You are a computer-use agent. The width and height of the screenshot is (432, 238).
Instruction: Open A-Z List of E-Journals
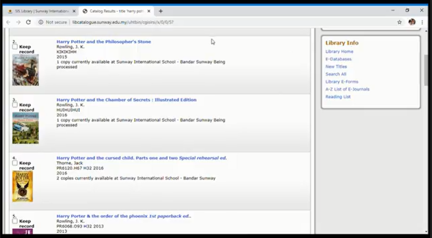pos(348,89)
